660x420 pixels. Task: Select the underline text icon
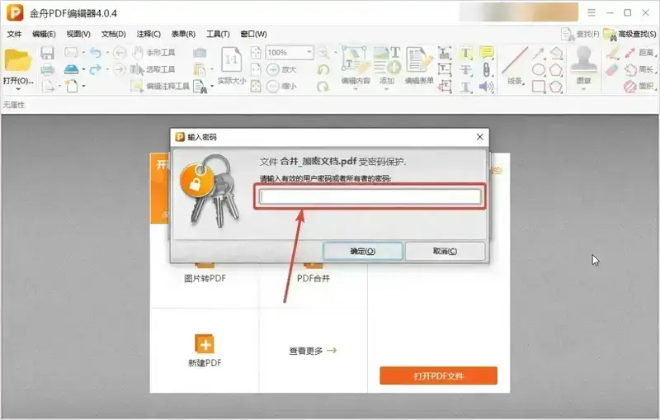pyautogui.click(x=465, y=87)
